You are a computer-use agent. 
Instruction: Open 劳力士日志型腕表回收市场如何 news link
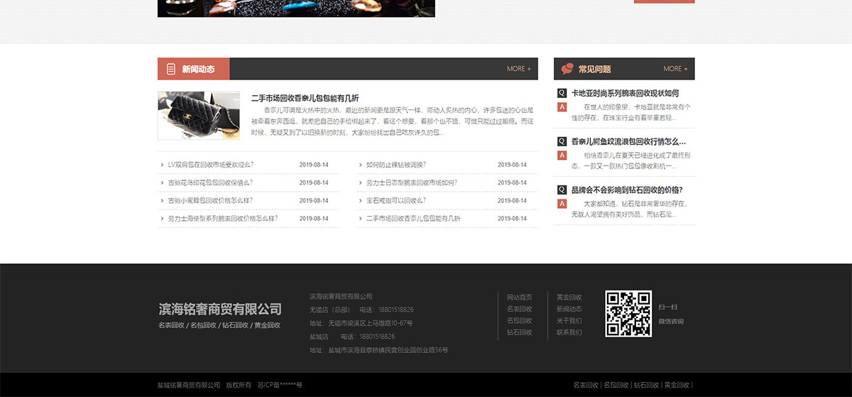click(x=411, y=183)
